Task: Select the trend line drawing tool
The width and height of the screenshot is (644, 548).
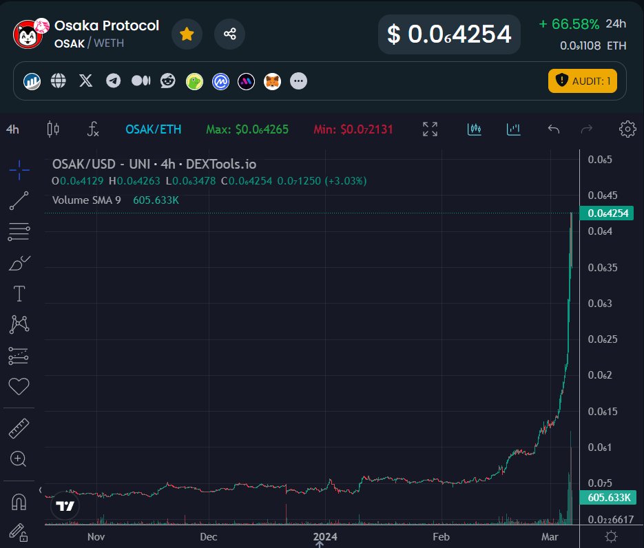Action: tap(19, 200)
